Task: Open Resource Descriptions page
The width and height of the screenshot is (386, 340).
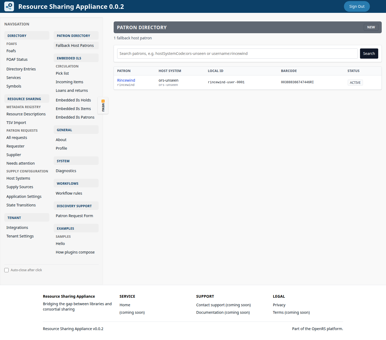Action: [x=26, y=114]
